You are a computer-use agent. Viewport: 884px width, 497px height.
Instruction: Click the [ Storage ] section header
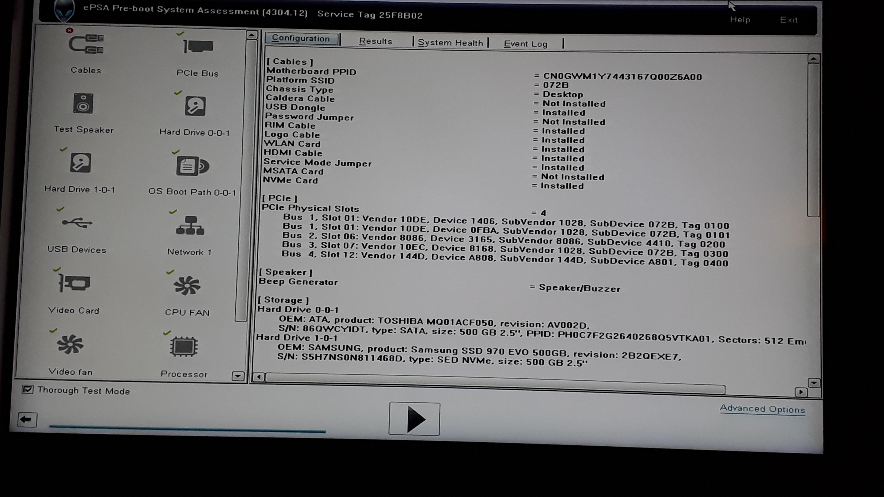[x=284, y=300]
